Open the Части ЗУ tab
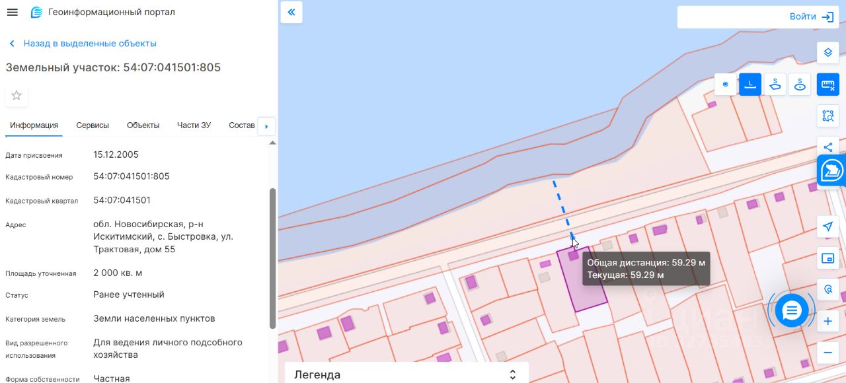The height and width of the screenshot is (383, 846). click(x=194, y=125)
